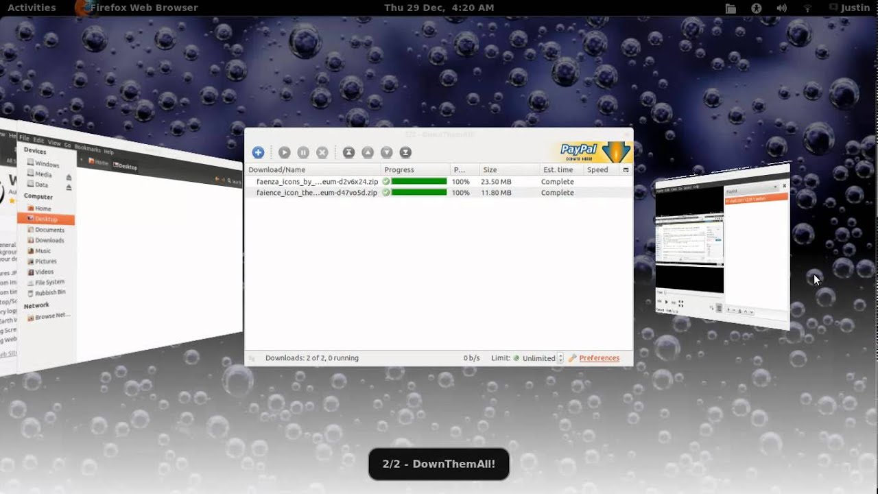Click the Speed column header

click(602, 170)
